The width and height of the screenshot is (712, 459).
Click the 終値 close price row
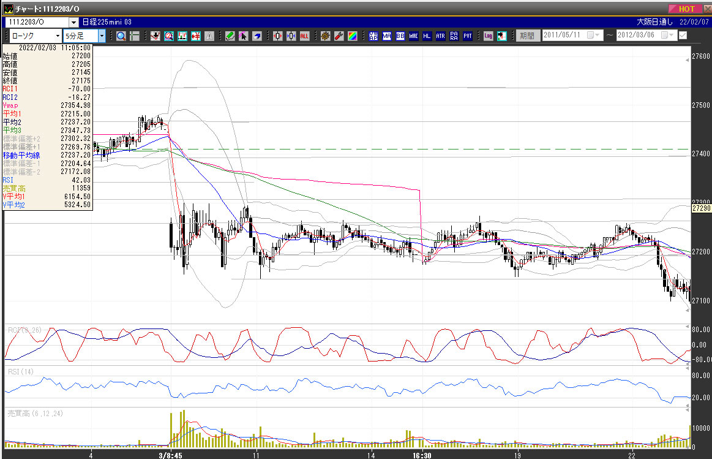click(x=47, y=80)
